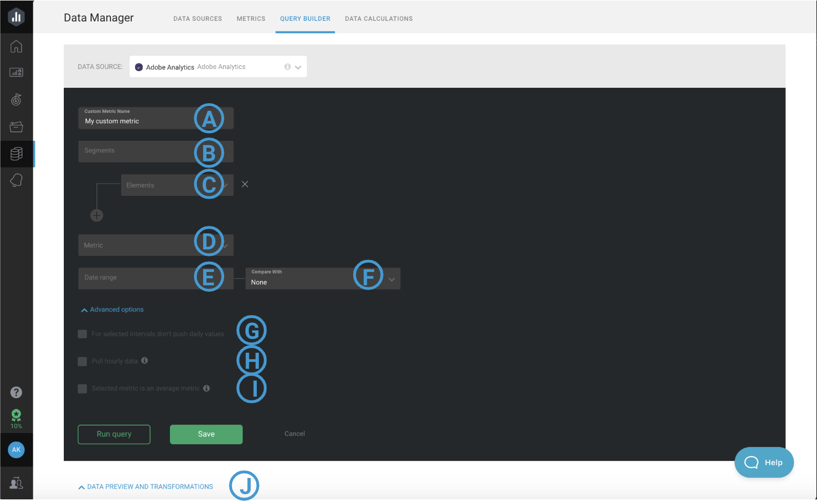Open the Databoards sidebar icon
The height and width of the screenshot is (501, 817).
[17, 72]
